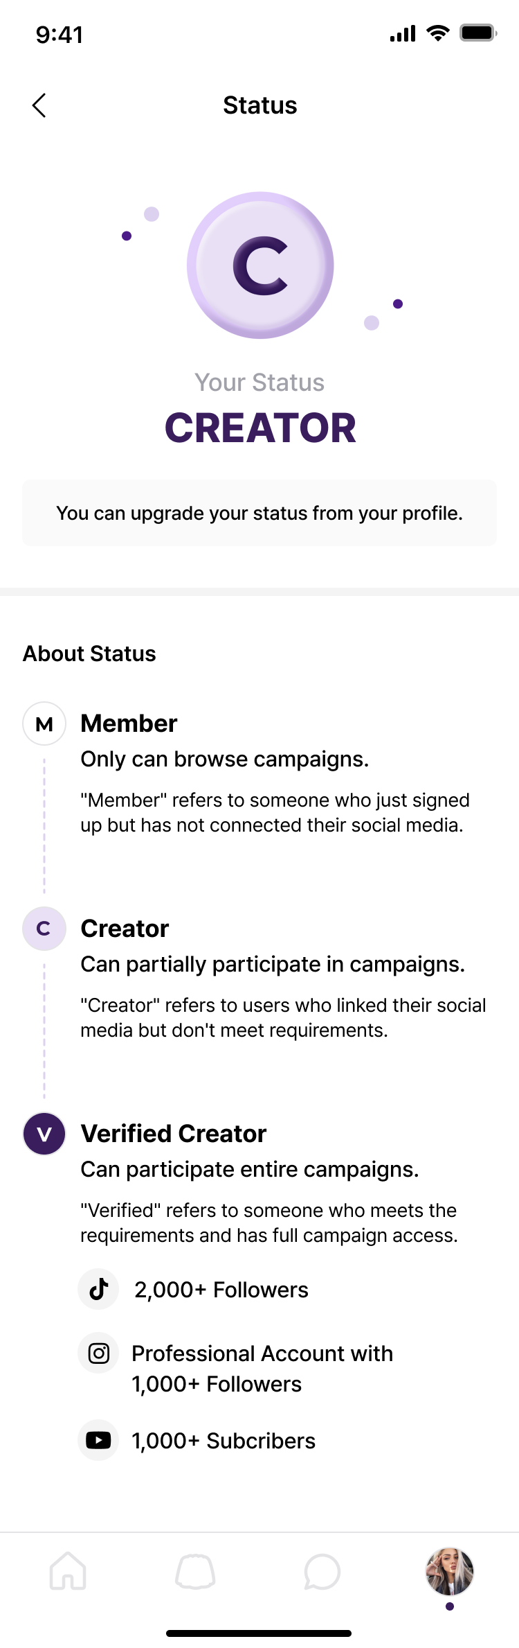The image size is (519, 1648).
Task: Click the Member heading text
Action: (x=129, y=724)
